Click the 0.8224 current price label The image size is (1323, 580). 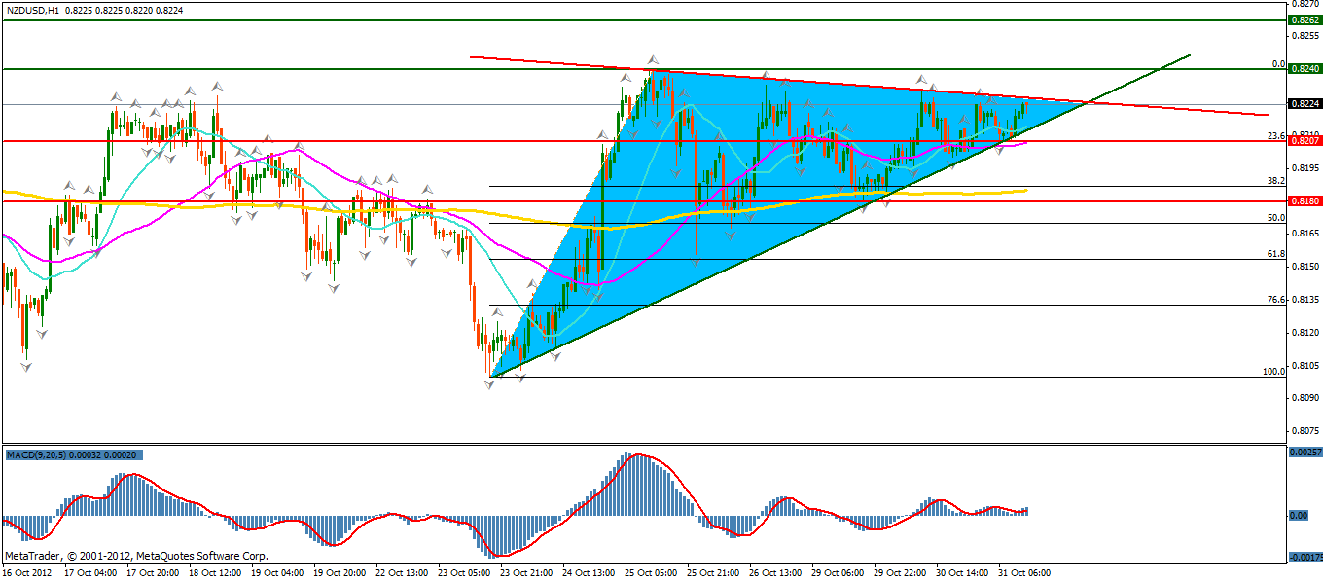point(1303,104)
